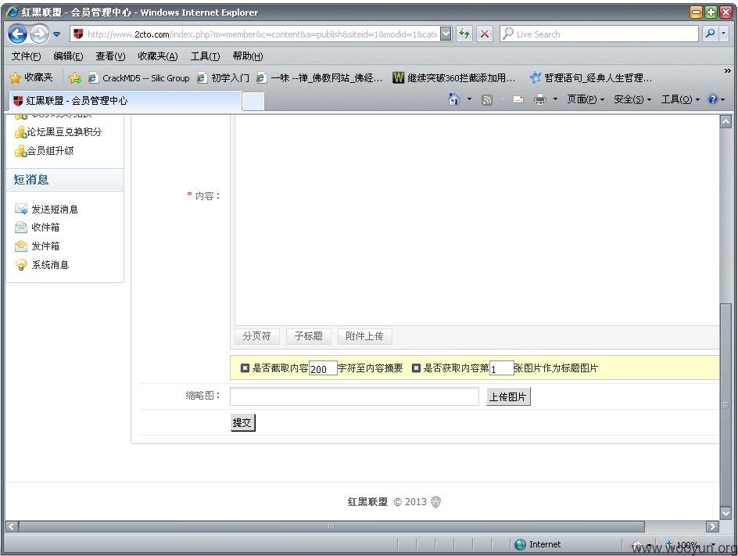
Task: Click the 上传图片 upload button
Action: point(508,396)
